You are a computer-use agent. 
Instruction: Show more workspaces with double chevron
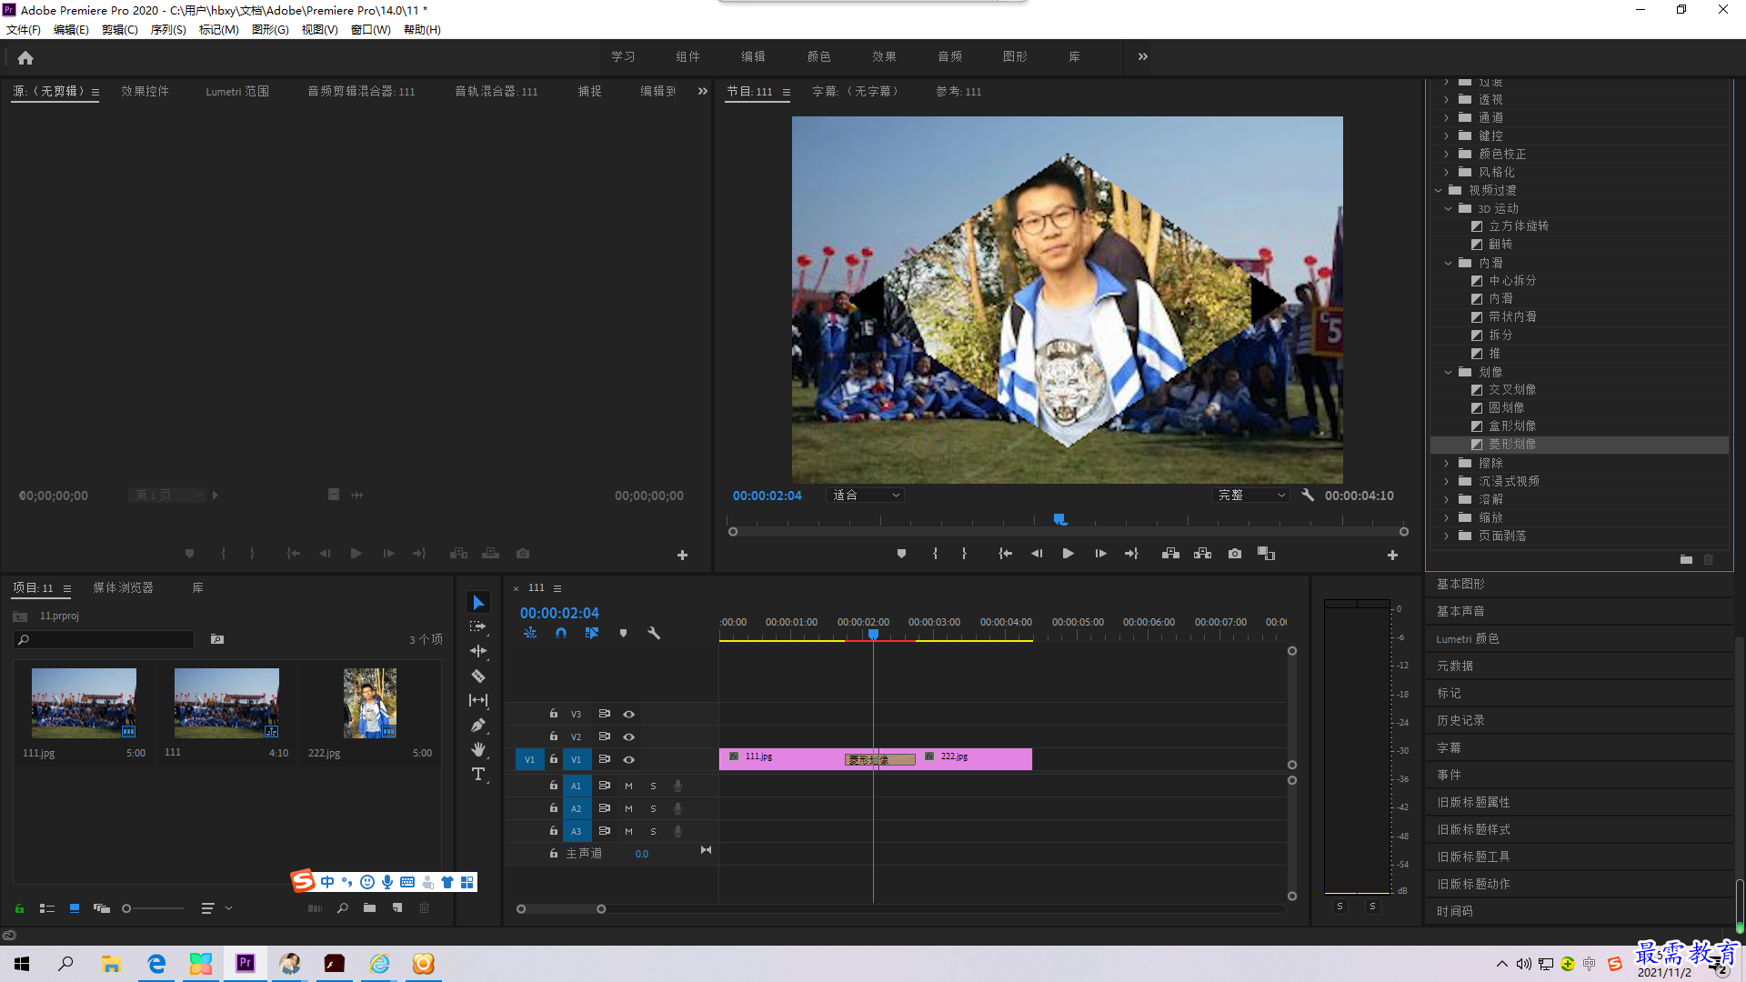tap(1143, 56)
